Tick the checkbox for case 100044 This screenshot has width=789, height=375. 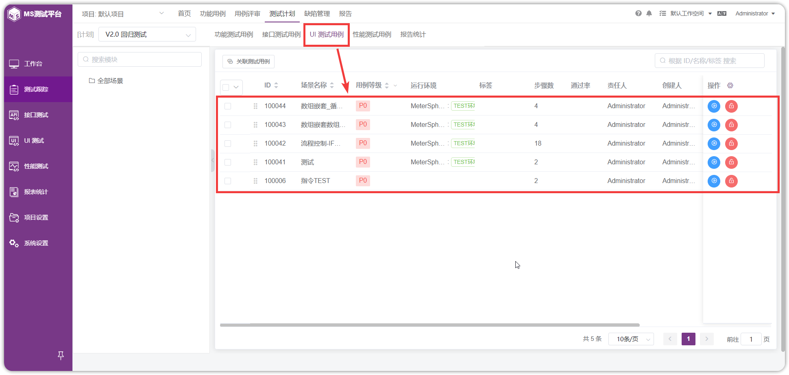tap(228, 106)
